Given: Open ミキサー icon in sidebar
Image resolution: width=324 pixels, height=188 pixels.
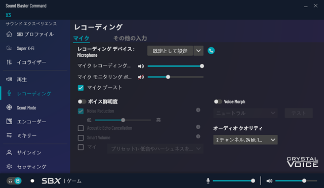Looking at the screenshot, I should [x=9, y=135].
